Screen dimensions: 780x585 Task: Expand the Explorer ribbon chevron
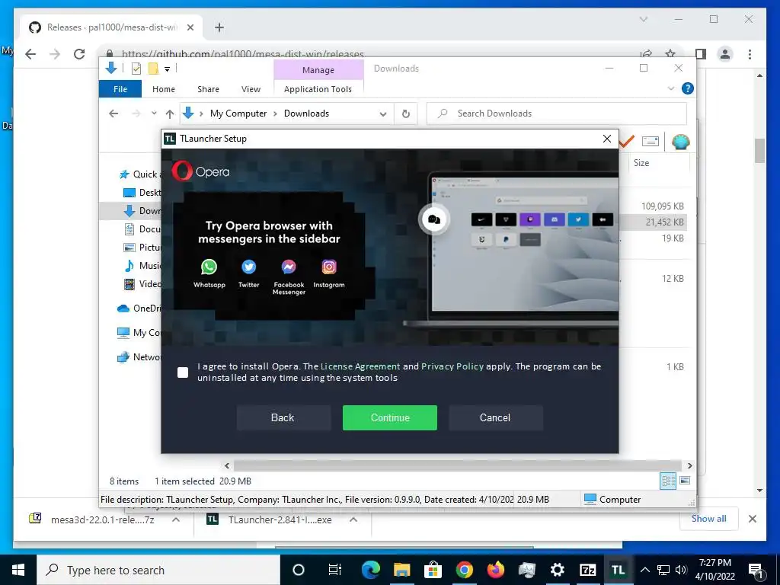(670, 88)
